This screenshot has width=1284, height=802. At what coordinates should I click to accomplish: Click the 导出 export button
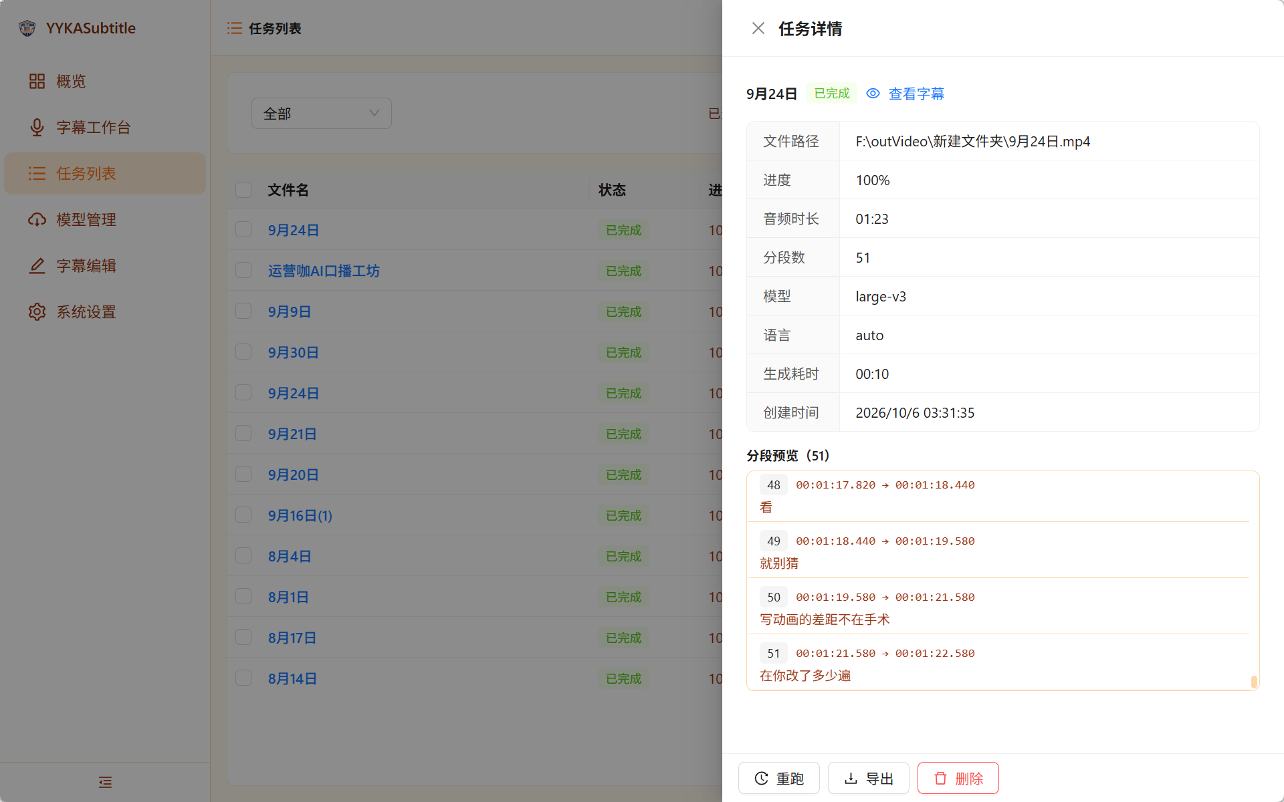(868, 778)
